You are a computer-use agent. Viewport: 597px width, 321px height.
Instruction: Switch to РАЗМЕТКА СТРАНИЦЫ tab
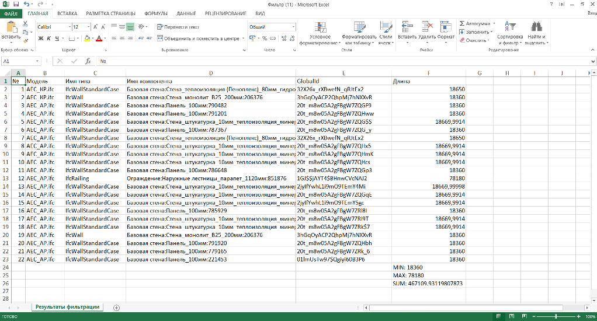click(111, 13)
